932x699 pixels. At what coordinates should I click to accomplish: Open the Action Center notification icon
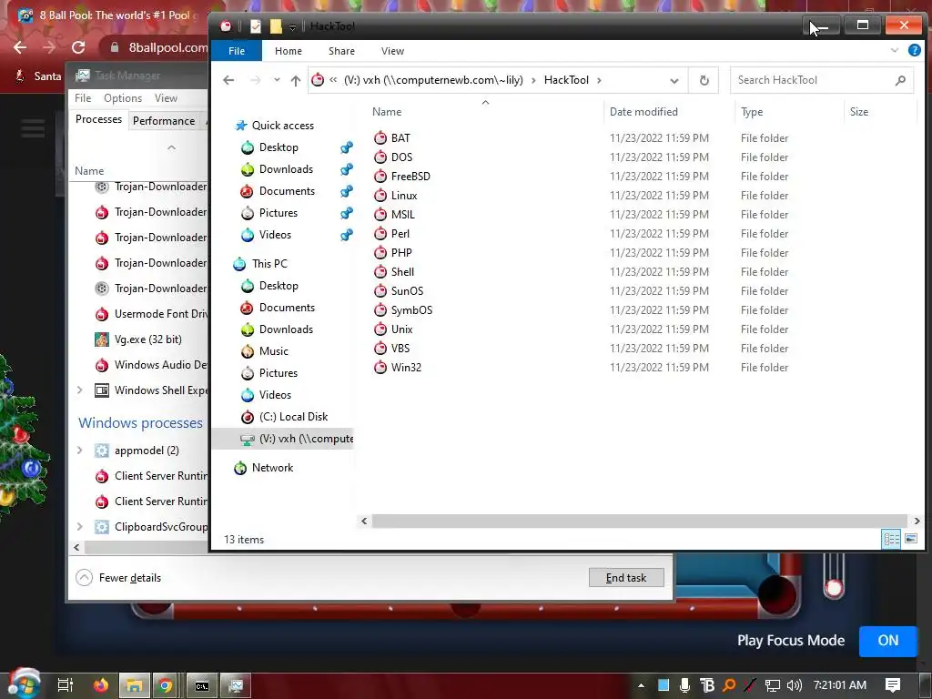[x=893, y=684]
